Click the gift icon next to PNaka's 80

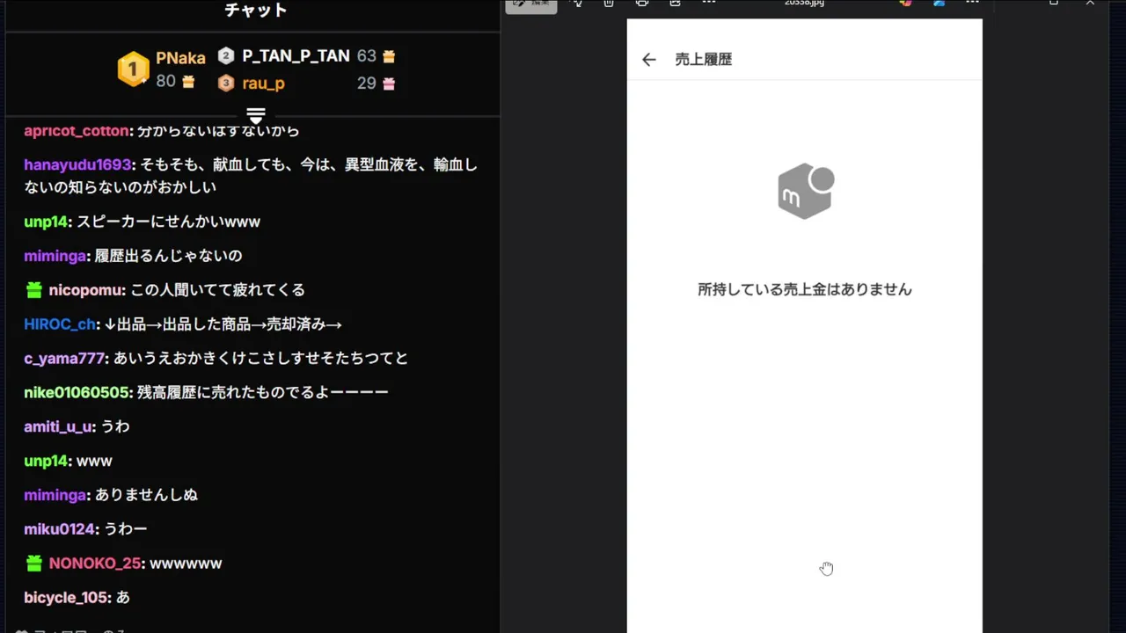188,82
